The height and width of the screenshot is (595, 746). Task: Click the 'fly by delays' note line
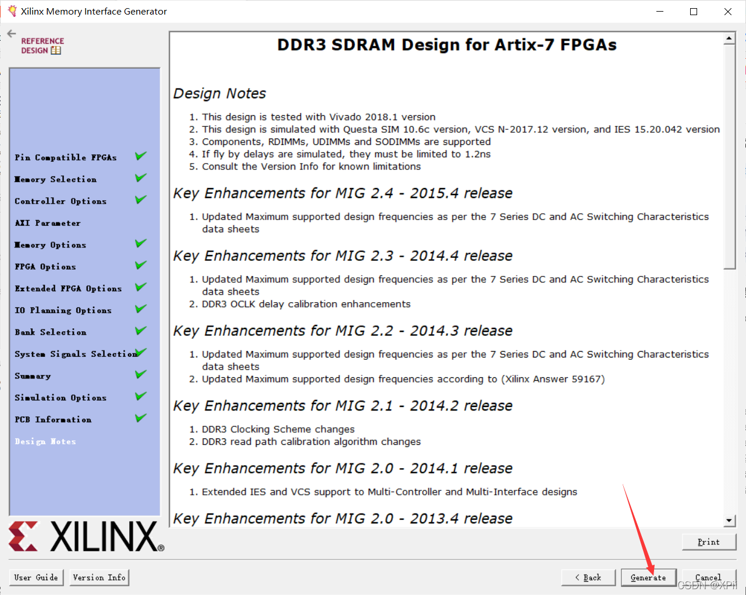click(346, 154)
